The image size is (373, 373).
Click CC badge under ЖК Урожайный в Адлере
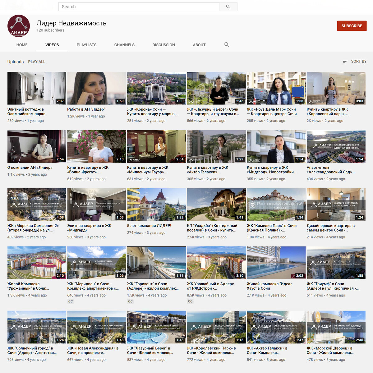tap(190, 302)
